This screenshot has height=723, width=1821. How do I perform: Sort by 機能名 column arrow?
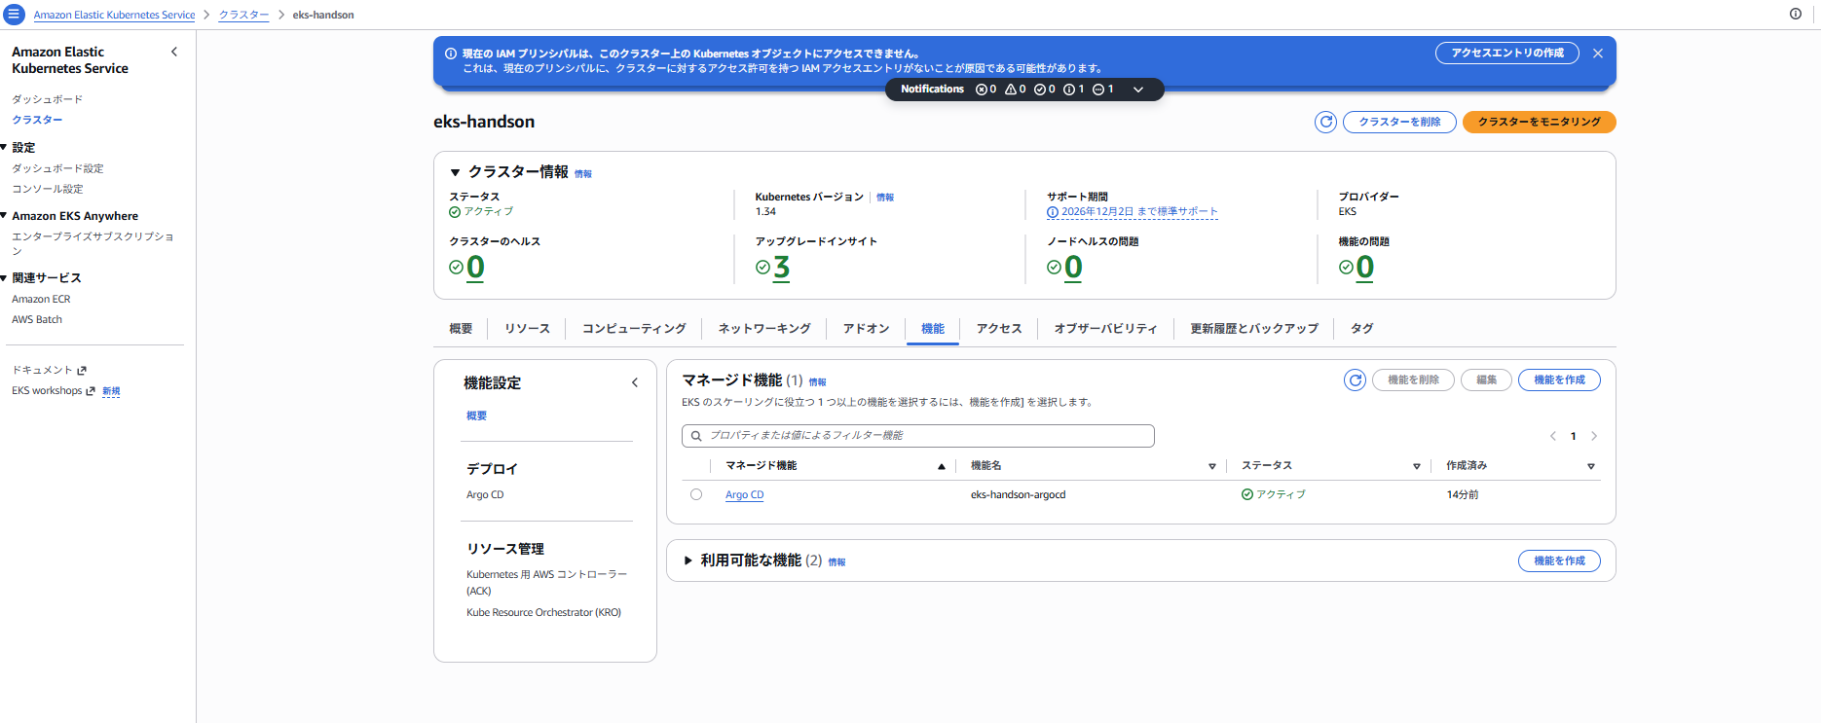[1212, 467]
